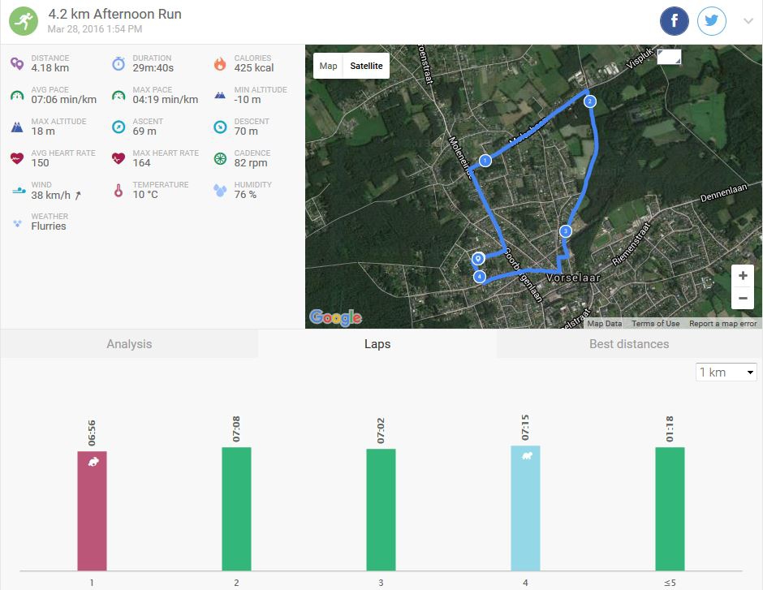
Task: Click Report a map error link
Action: (x=722, y=324)
